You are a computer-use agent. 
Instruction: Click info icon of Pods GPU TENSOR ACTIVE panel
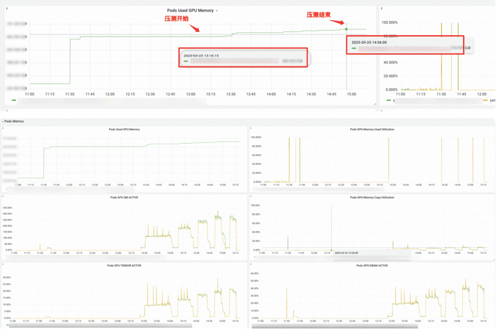coord(3,264)
